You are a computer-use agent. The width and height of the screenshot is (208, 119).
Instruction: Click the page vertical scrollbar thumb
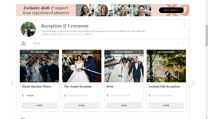[207, 35]
